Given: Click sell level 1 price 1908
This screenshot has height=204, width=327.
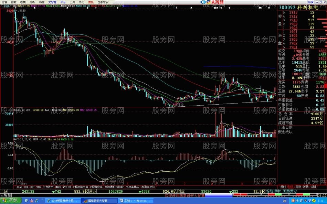Looking at the screenshot, I should coord(293,28).
